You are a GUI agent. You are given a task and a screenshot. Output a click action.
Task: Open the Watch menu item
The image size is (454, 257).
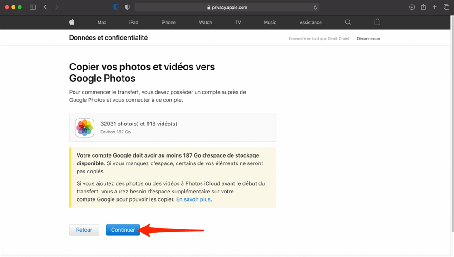[205, 22]
